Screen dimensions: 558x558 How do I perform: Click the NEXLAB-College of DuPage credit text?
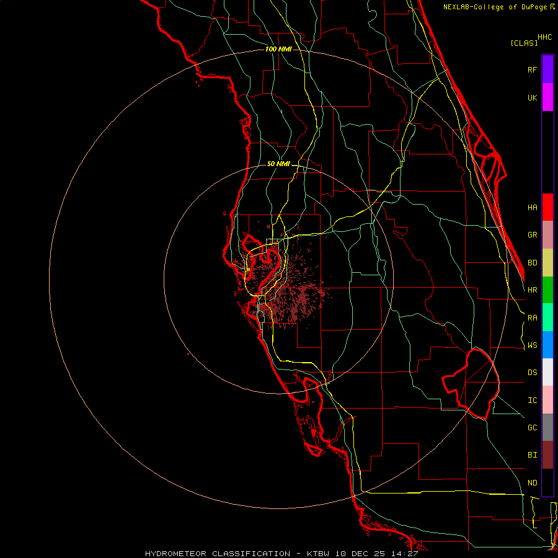coord(498,7)
